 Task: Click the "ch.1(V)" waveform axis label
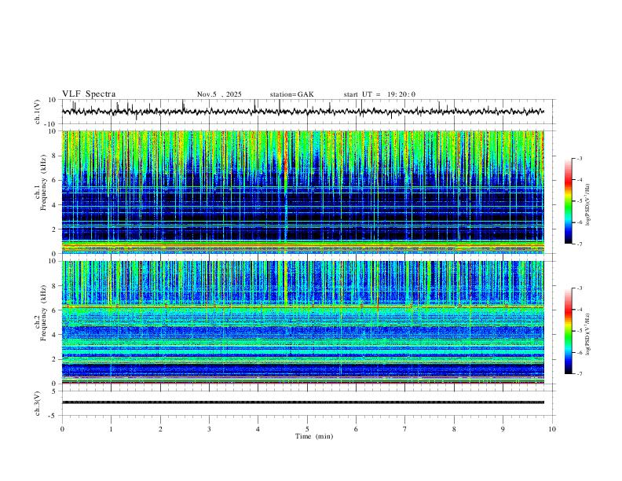coord(38,112)
